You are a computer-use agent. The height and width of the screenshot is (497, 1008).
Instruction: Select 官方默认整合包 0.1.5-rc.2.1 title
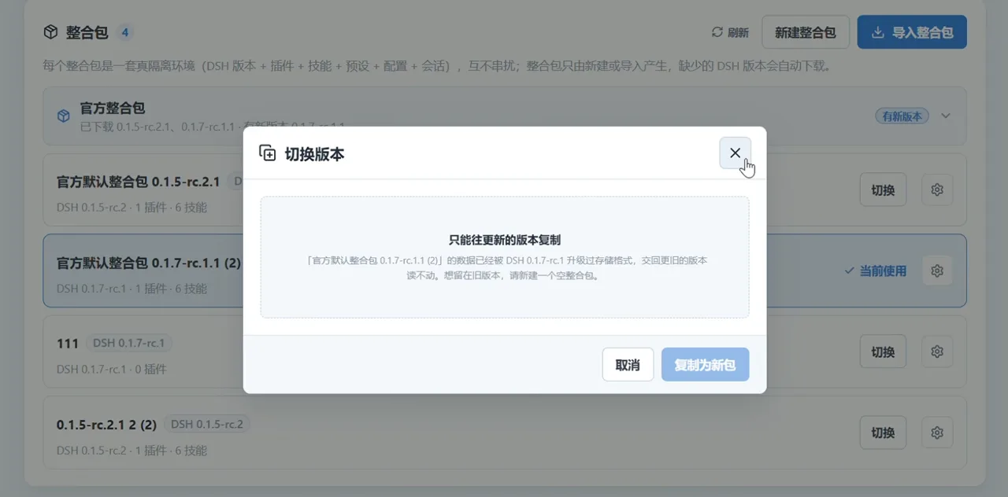(139, 182)
